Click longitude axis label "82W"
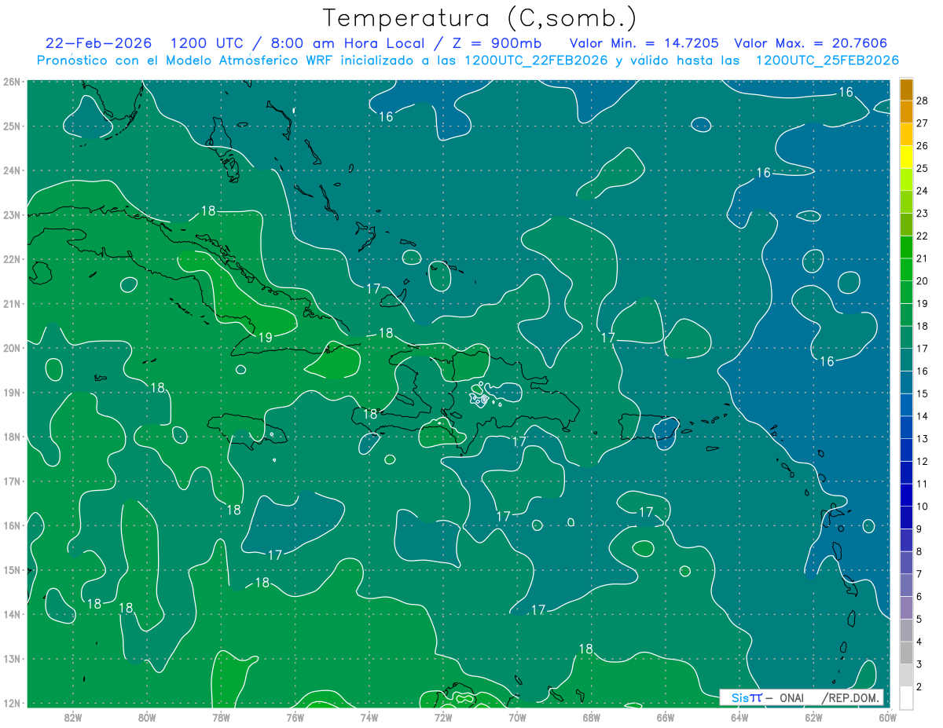The height and width of the screenshot is (728, 943). point(73,716)
